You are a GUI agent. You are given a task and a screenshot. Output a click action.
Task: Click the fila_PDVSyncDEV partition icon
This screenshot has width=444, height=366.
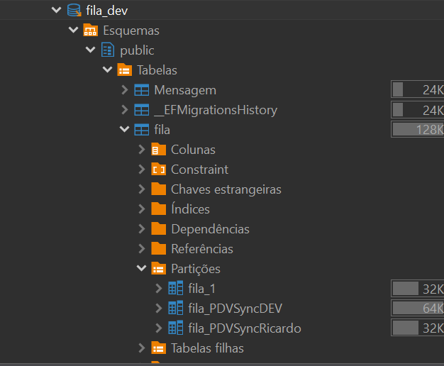pos(175,309)
